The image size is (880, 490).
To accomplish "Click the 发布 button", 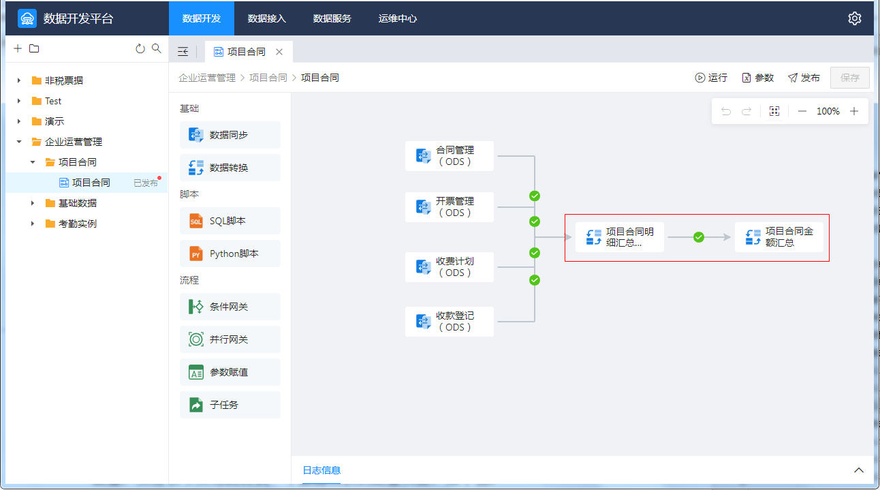I will pos(804,78).
